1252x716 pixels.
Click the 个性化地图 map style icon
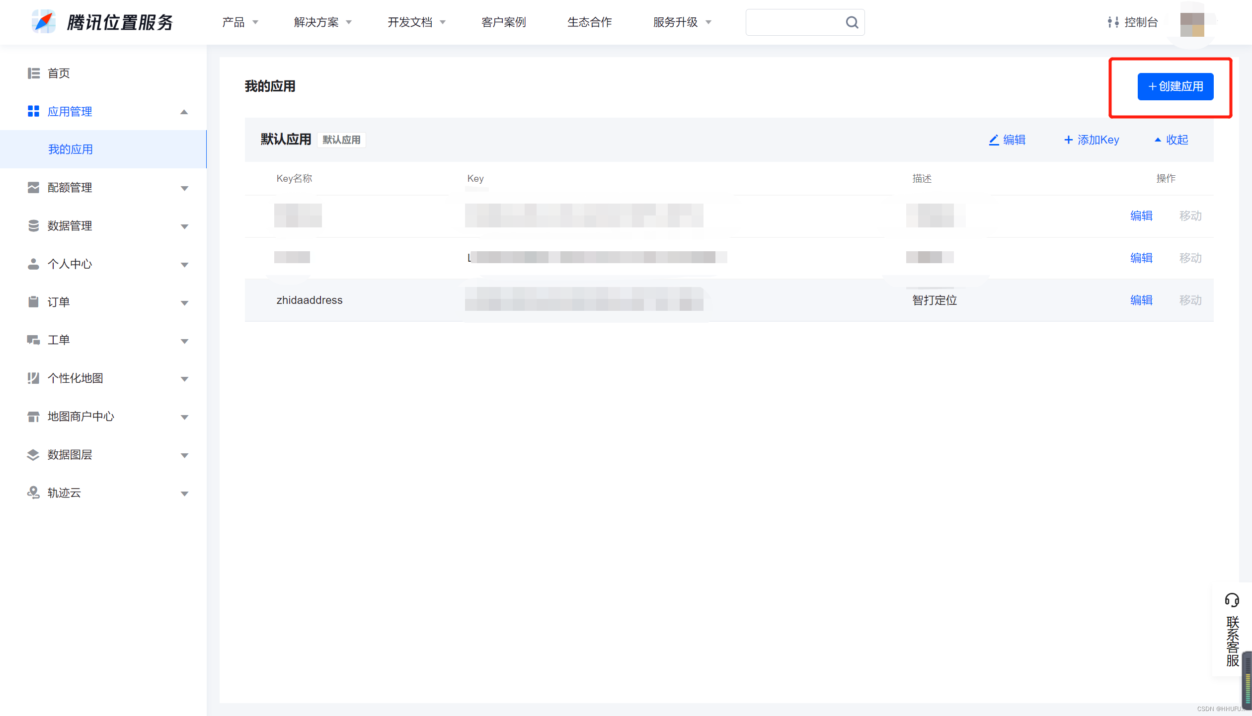[x=33, y=378]
